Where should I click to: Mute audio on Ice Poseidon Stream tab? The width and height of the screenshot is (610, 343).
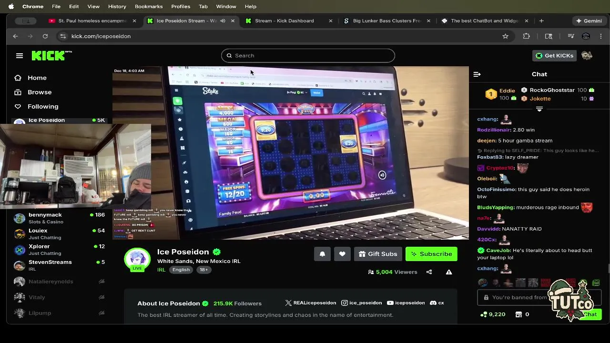tap(223, 21)
